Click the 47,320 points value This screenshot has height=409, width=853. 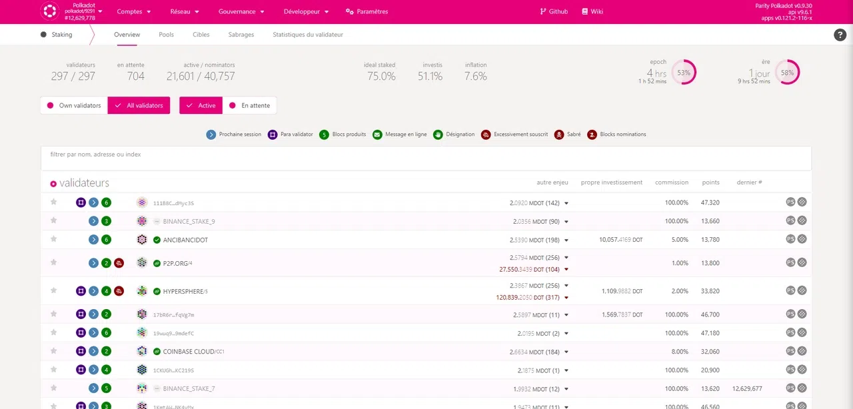click(x=710, y=203)
